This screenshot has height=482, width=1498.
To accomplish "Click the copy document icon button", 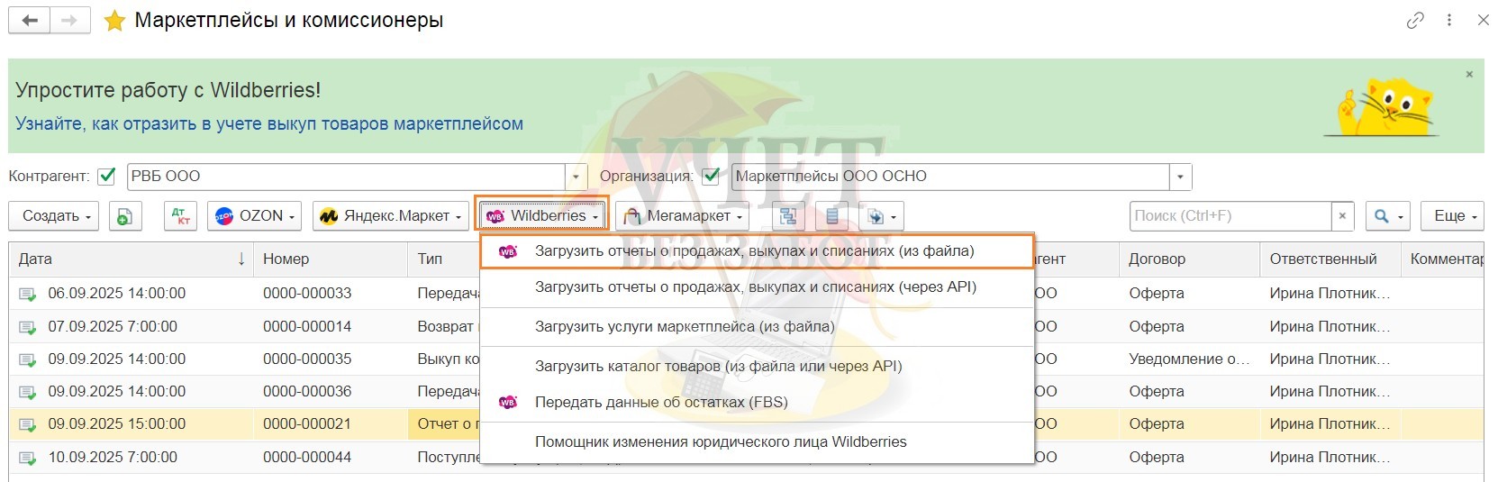I will coord(125,216).
